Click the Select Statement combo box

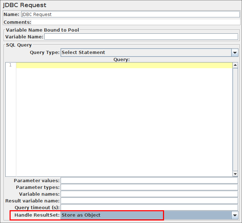(146, 53)
